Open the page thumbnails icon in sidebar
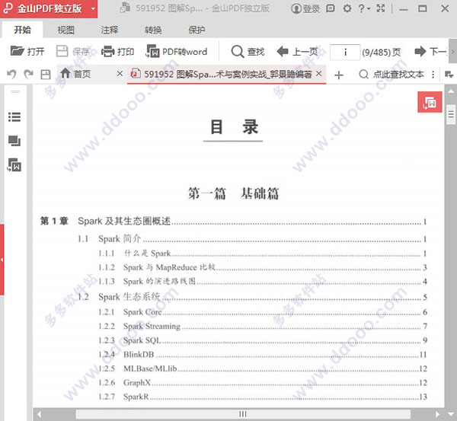 coord(14,141)
